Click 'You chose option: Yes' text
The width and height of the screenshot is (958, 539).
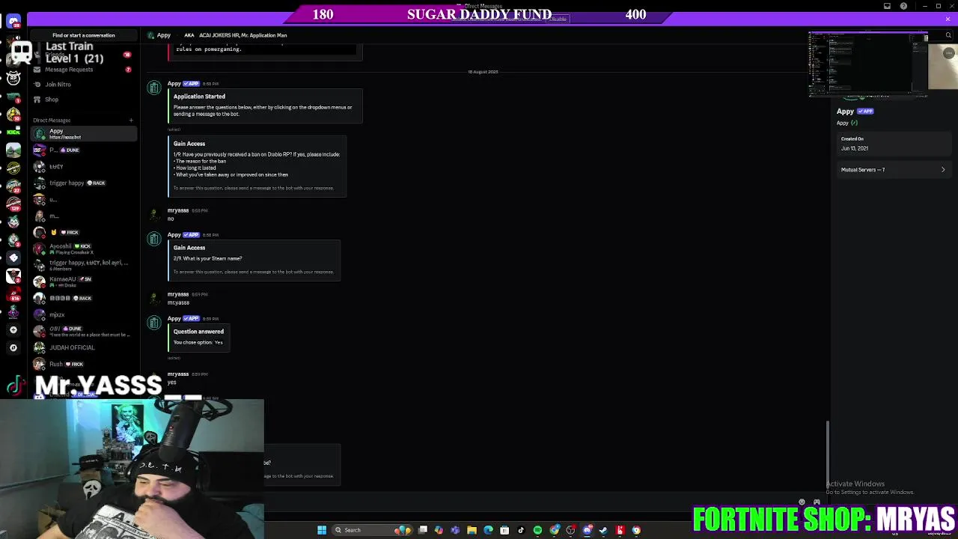click(x=198, y=342)
